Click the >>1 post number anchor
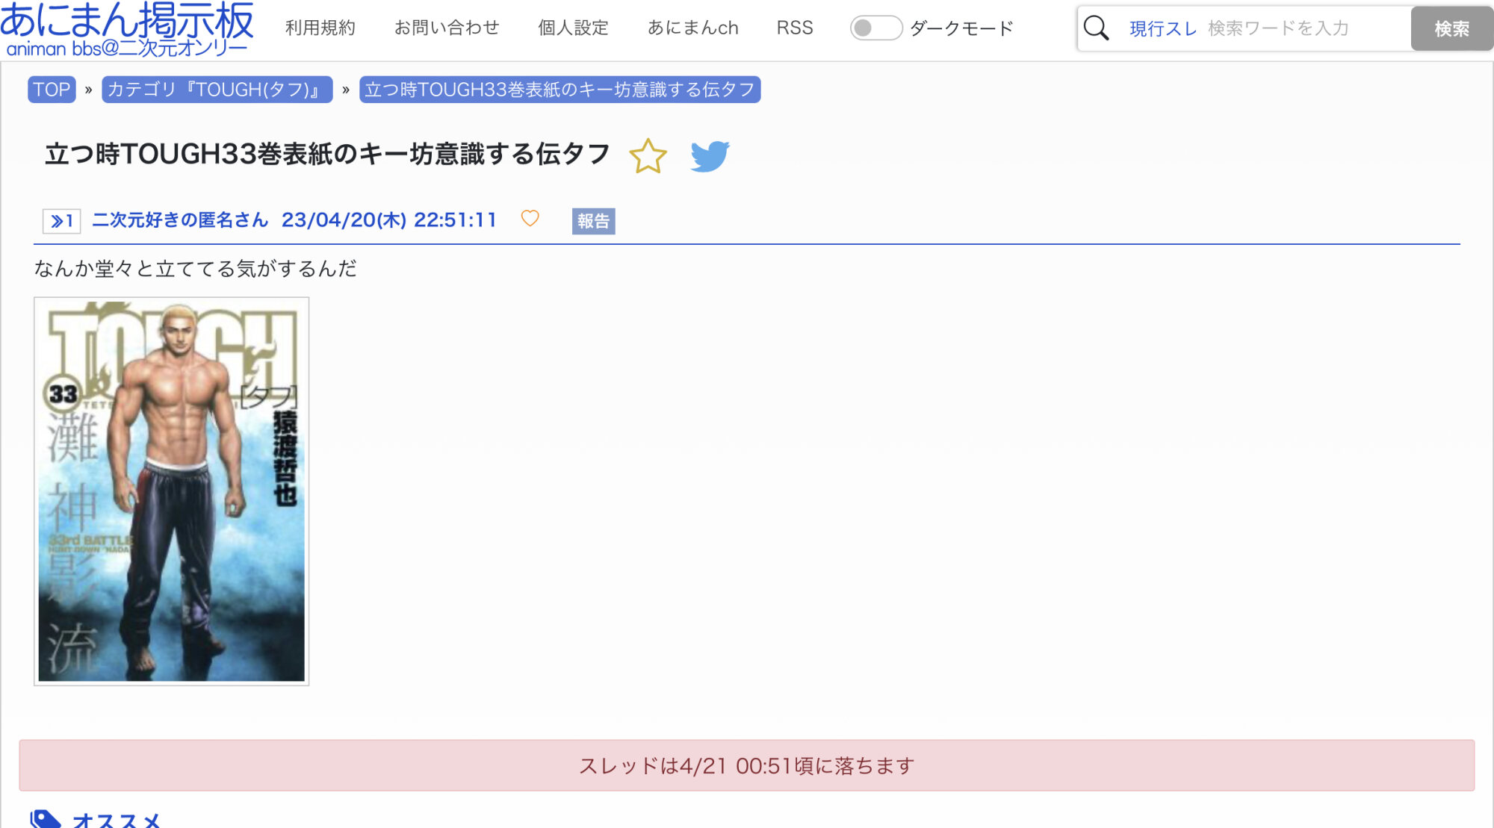The height and width of the screenshot is (828, 1494). pyautogui.click(x=61, y=221)
